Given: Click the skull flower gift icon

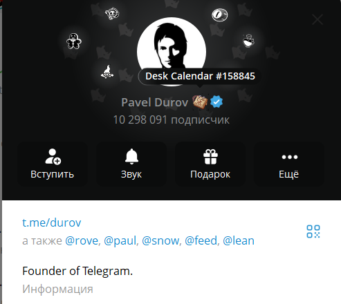Looking at the screenshot, I should [x=112, y=14].
